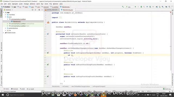The height and width of the screenshot is (97, 174).
Task: Select the MainActivity.java editor tab
Action: click(68, 10)
